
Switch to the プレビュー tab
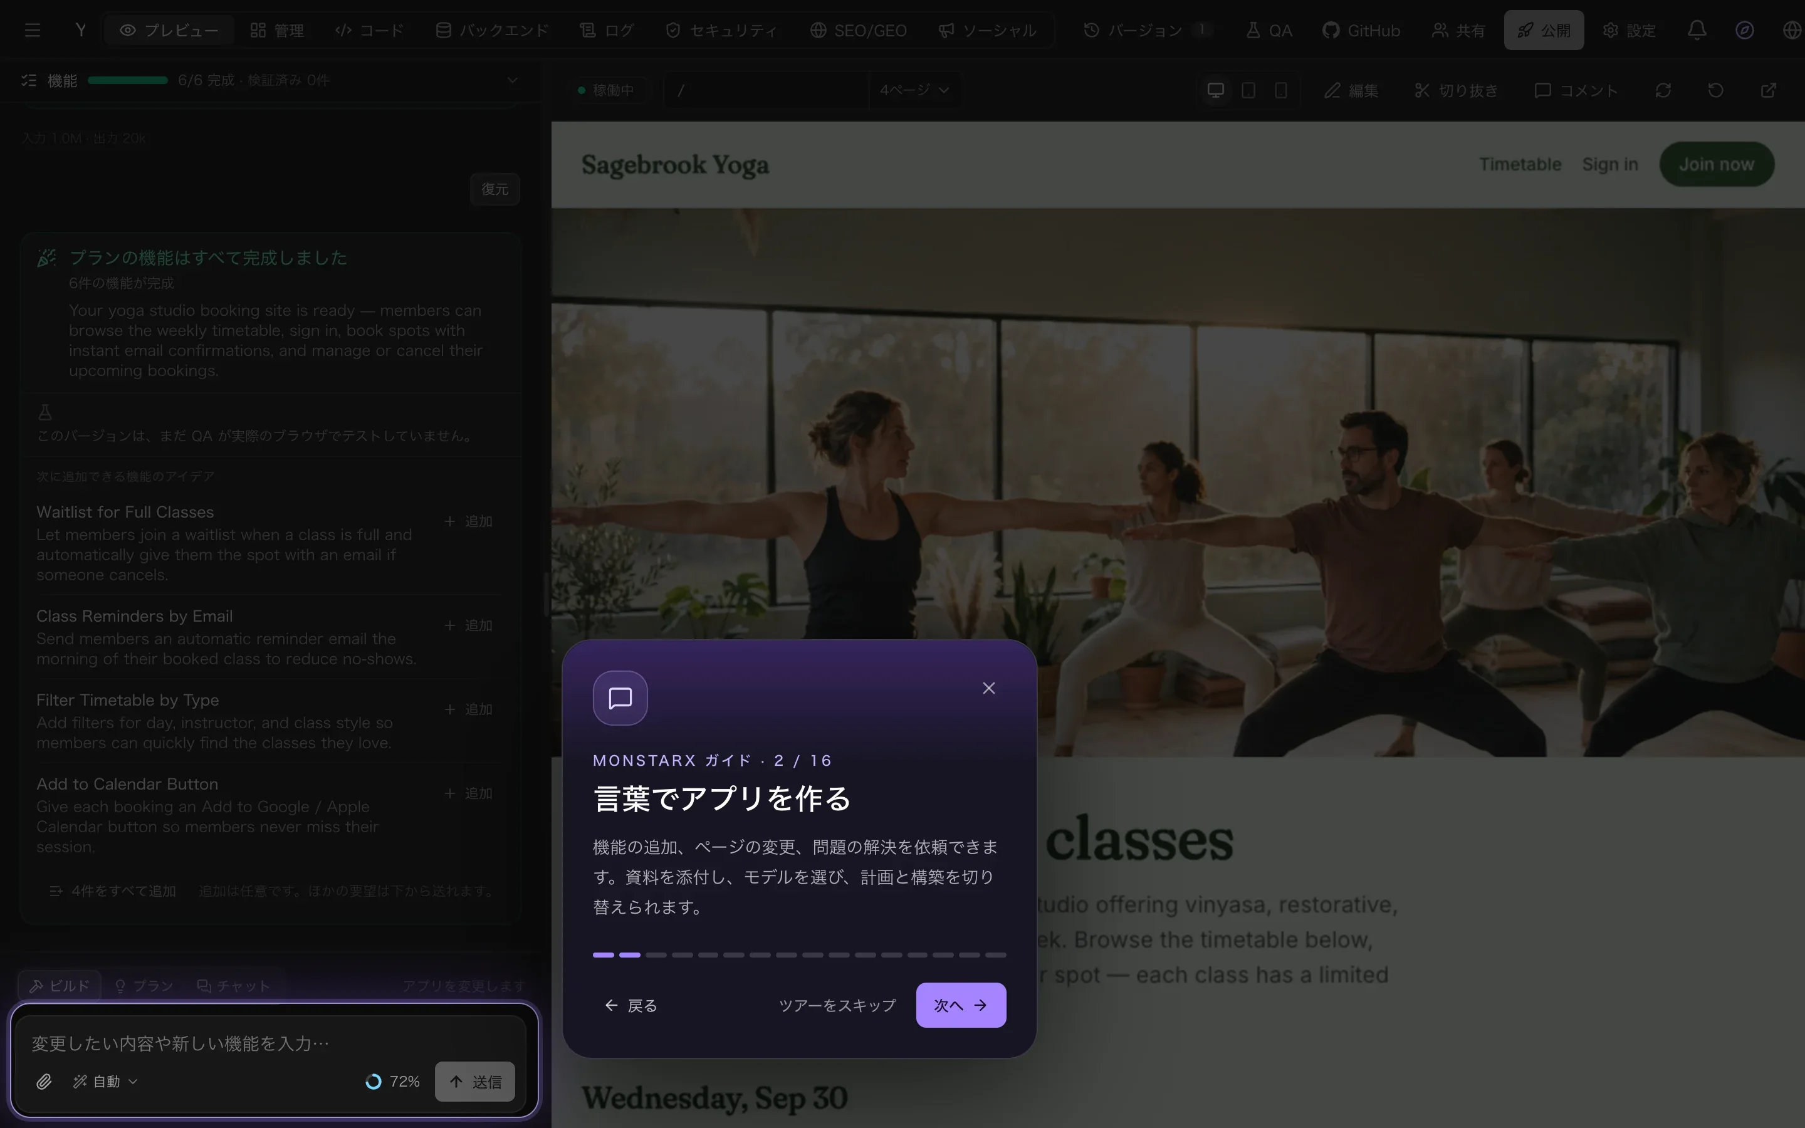coord(169,30)
